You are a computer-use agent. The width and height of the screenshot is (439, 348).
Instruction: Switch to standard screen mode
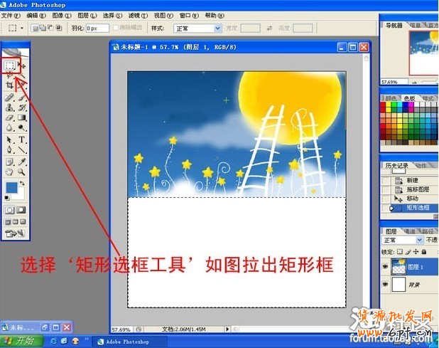tap(8, 222)
